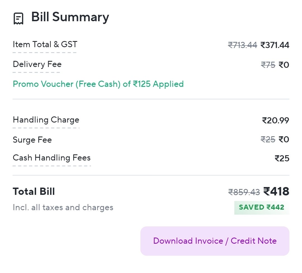
Task: Click the ₹418 total bill amount
Action: click(x=276, y=191)
